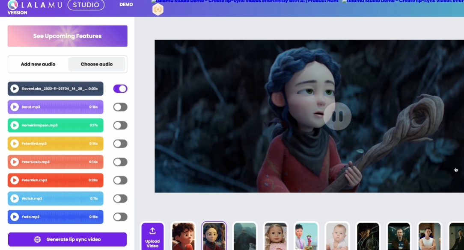Select the cartoon boy video thumbnail

(183, 236)
